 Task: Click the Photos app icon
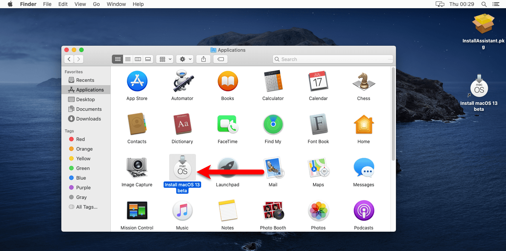(318, 210)
